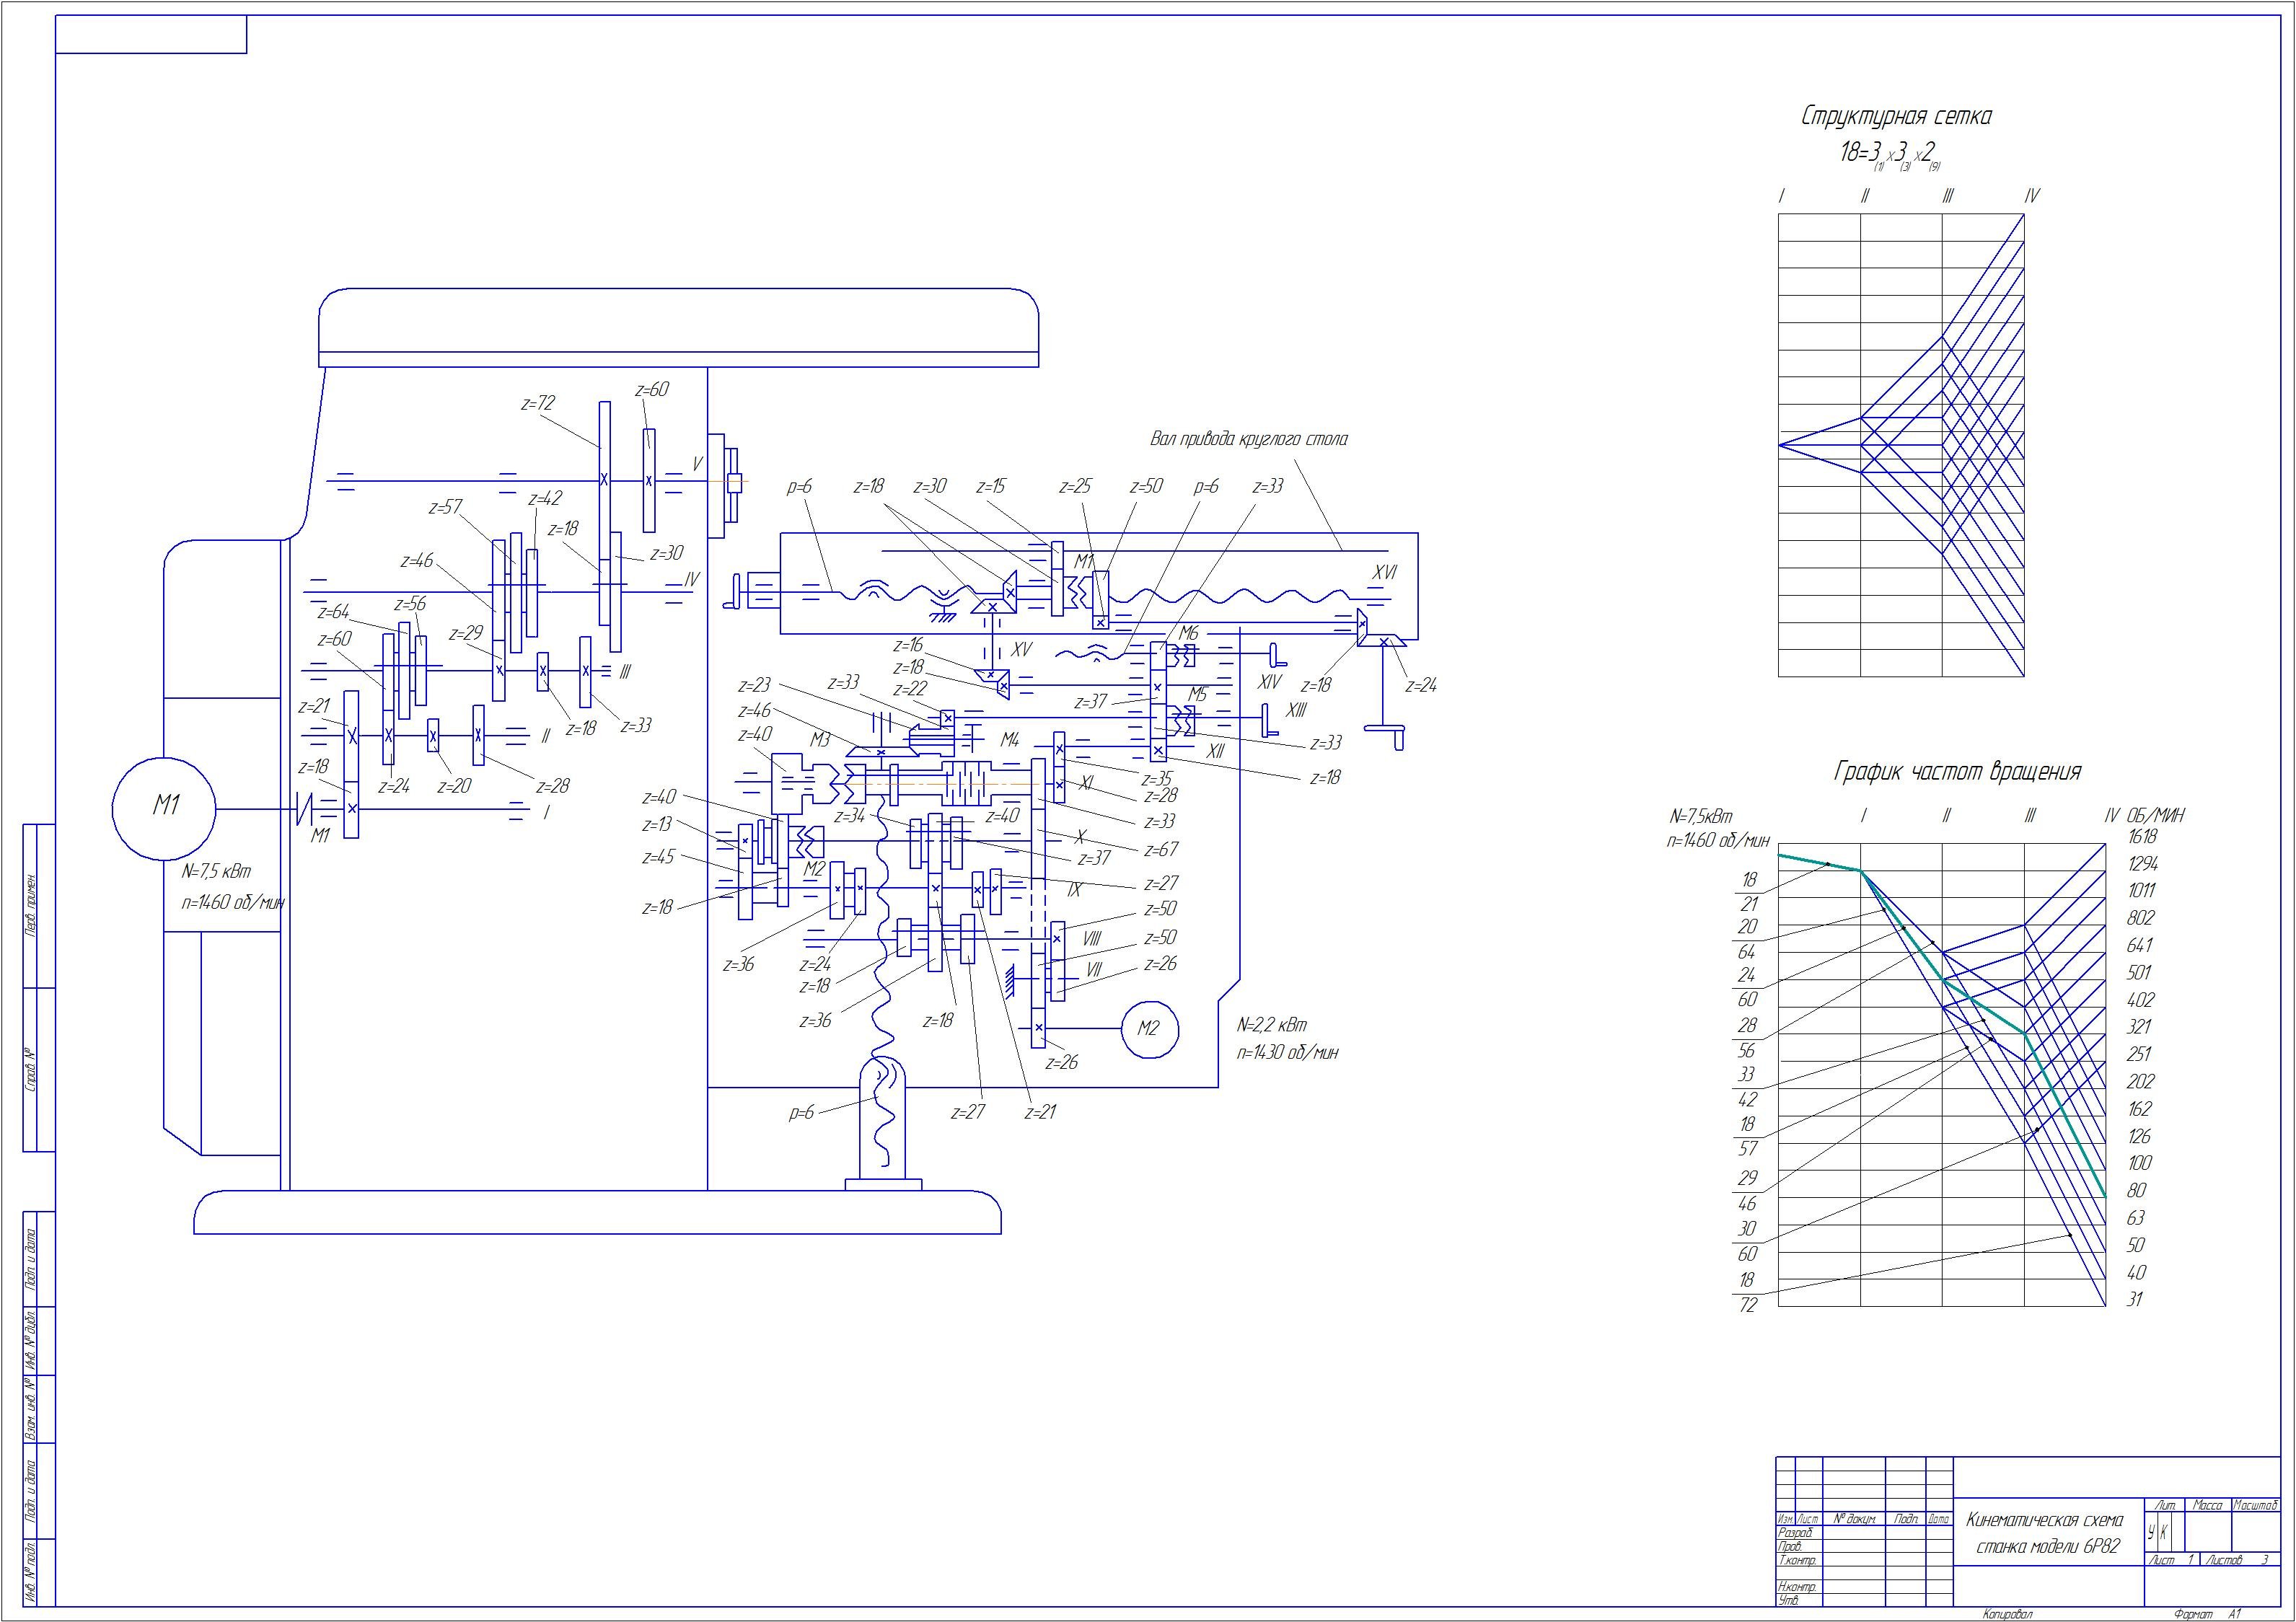This screenshot has width=2296, height=1622.
Task: Click the large M1 main motor circle
Action: click(x=164, y=808)
